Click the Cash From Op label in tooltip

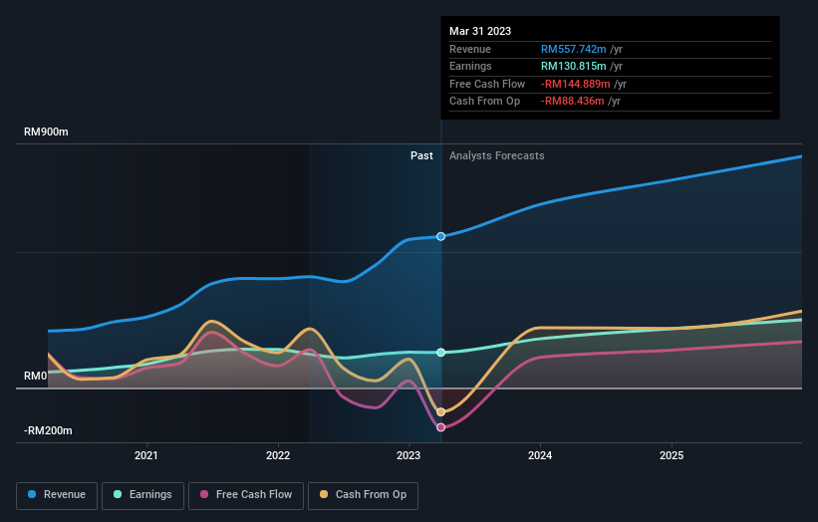[x=484, y=102]
